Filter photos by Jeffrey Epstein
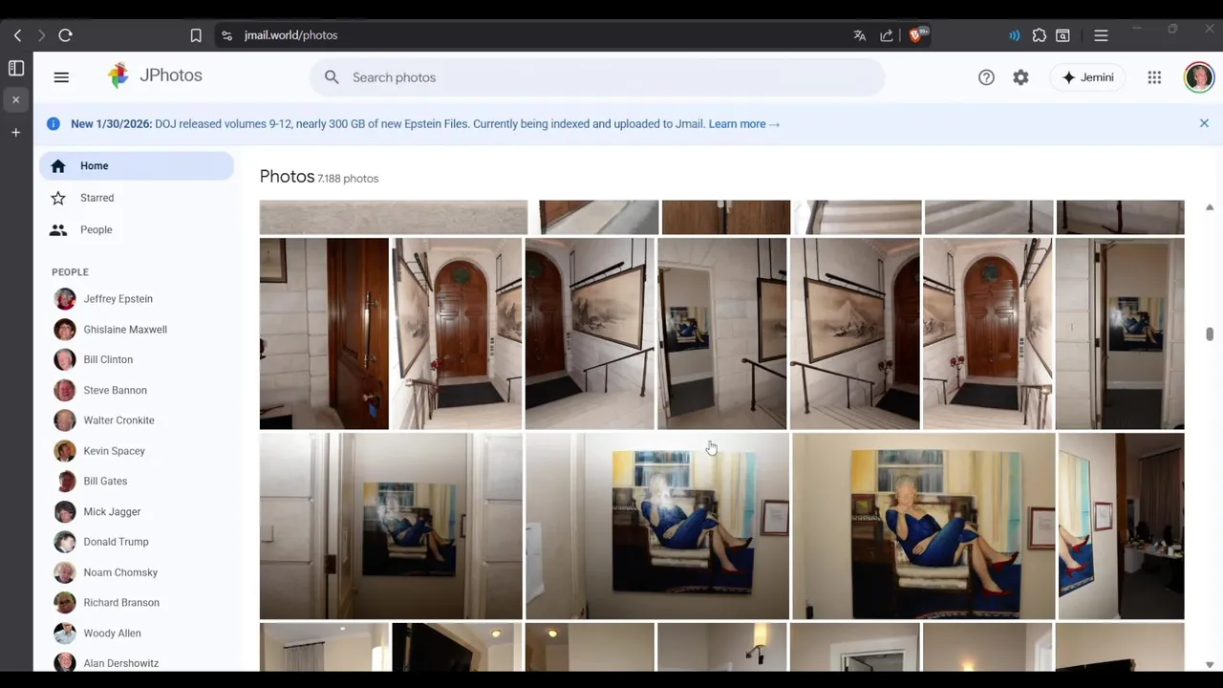1223x688 pixels. (137, 299)
